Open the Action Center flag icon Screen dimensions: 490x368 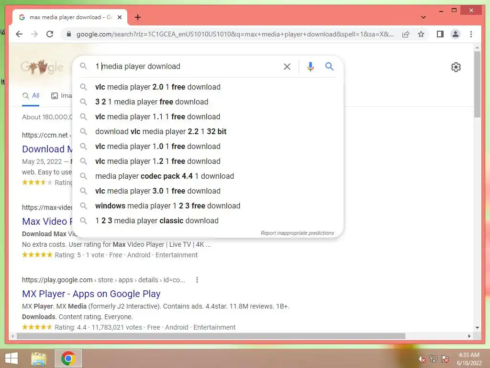(x=445, y=358)
